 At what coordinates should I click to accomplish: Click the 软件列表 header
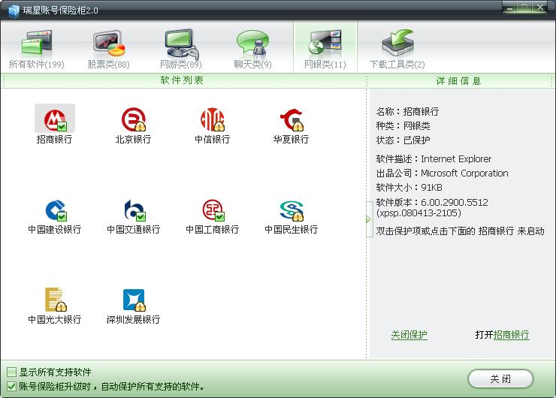pos(182,80)
